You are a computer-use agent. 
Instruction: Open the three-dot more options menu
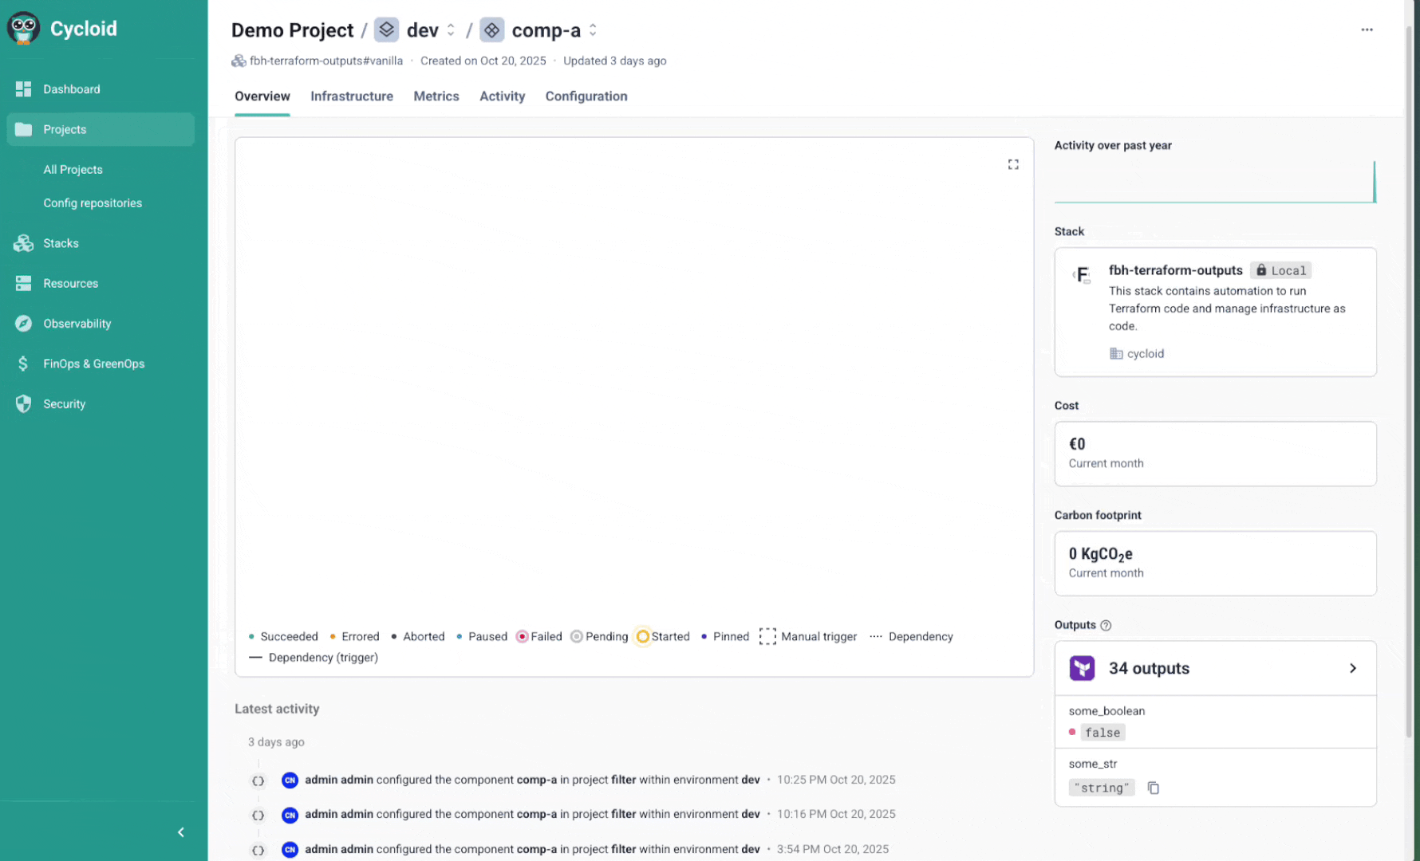[1367, 29]
